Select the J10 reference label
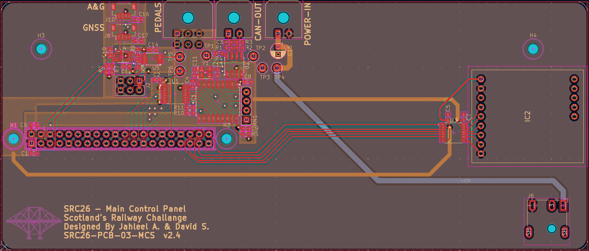589x251 pixels. 110,19
